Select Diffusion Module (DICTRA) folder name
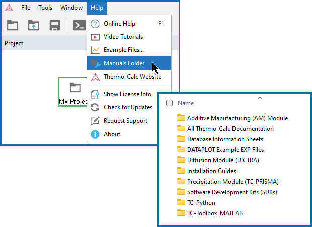312x227 pixels. pos(223,160)
